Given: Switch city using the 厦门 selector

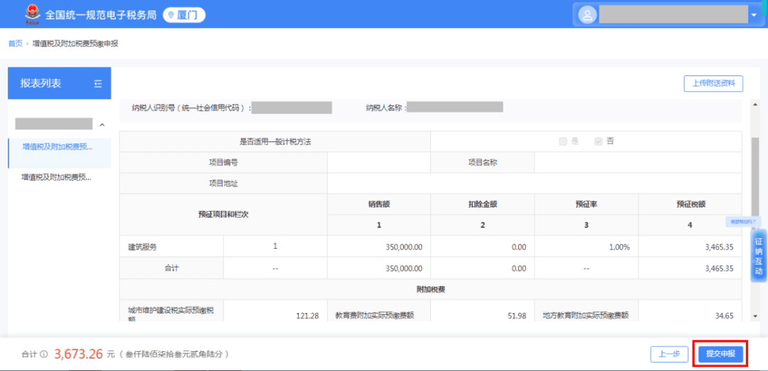Looking at the screenshot, I should (x=183, y=15).
